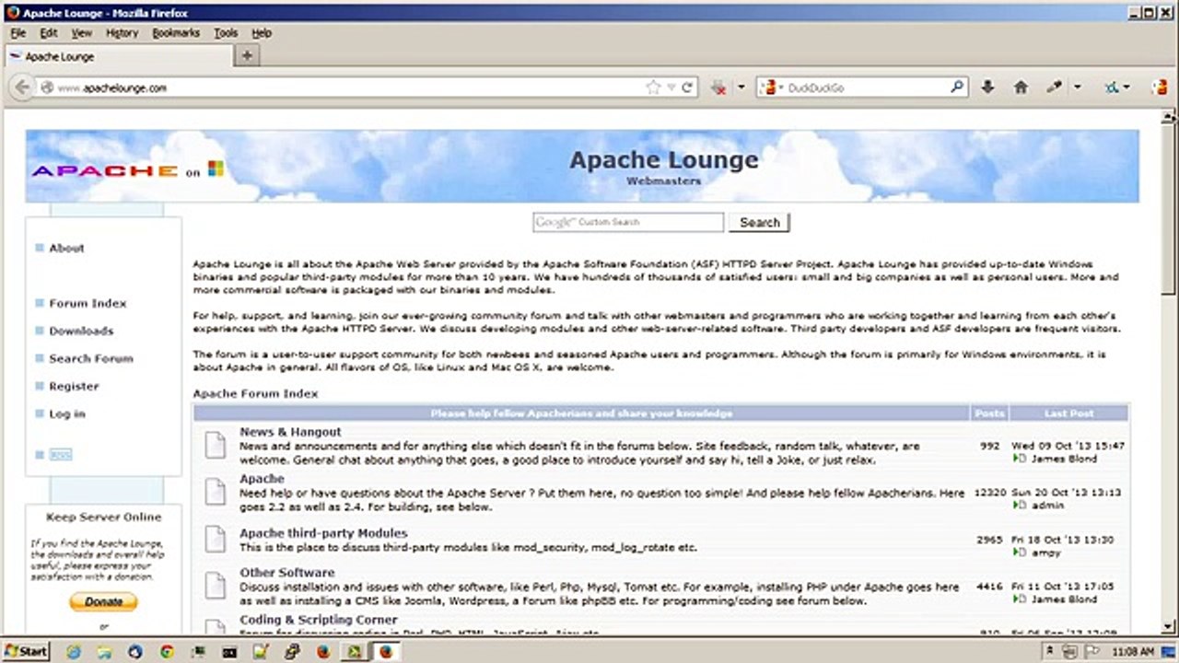Image resolution: width=1179 pixels, height=663 pixels.
Task: Click the News & Hangout folder icon
Action: 215,445
